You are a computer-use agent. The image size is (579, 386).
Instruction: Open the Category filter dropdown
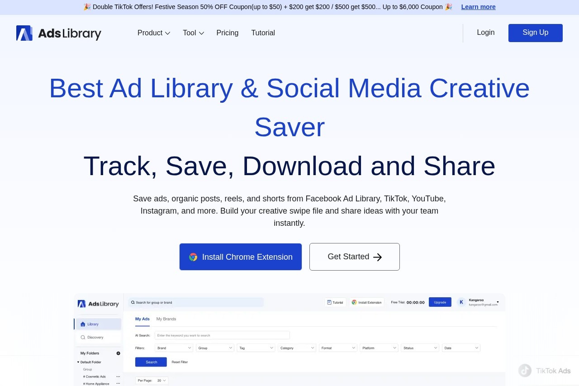(x=297, y=348)
